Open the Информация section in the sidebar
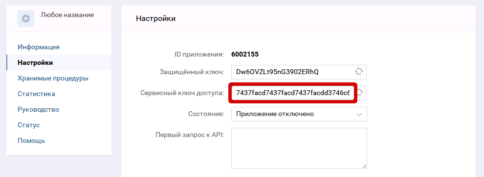 pos(39,47)
